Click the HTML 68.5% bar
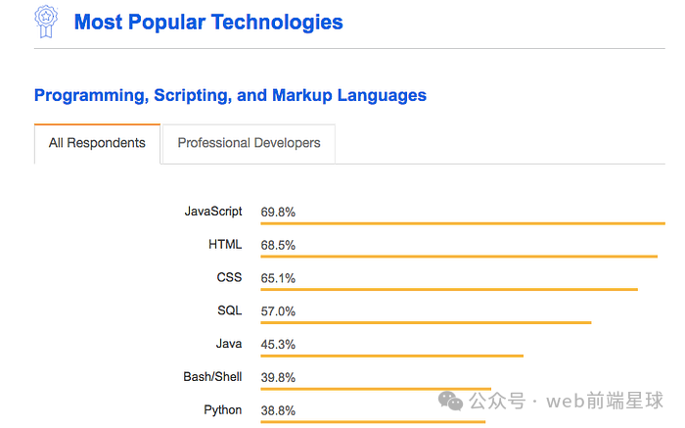The width and height of the screenshot is (685, 428). [458, 257]
